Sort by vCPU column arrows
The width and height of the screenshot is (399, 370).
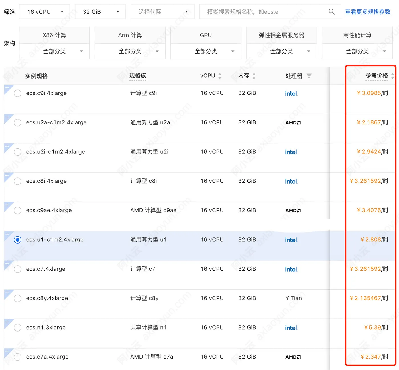tap(220, 76)
